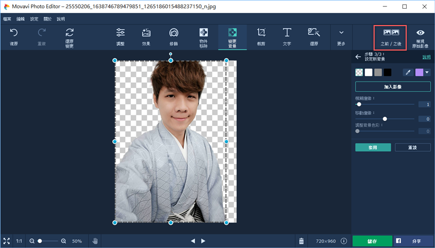
Task: Select the purple custom color swatch
Action: [419, 72]
